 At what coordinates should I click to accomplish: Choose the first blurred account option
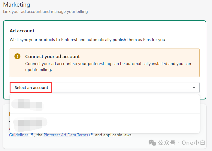coord(27,105)
